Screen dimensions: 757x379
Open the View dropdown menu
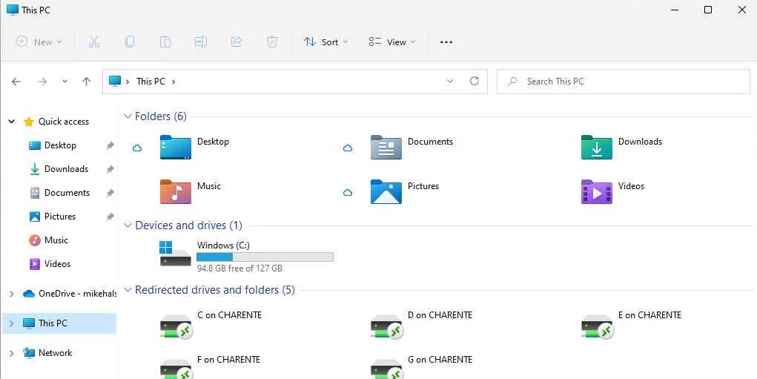point(392,42)
